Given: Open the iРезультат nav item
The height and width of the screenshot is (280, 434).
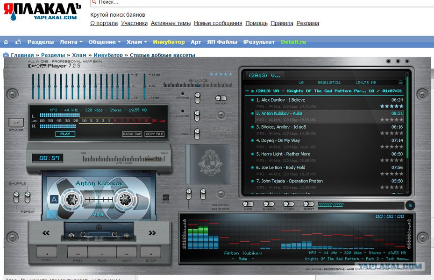Looking at the screenshot, I should pyautogui.click(x=259, y=42).
